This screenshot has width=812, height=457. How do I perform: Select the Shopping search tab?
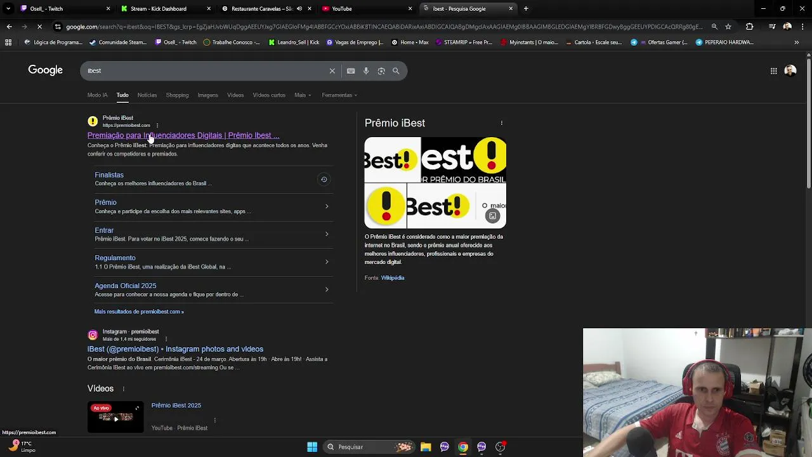click(177, 95)
